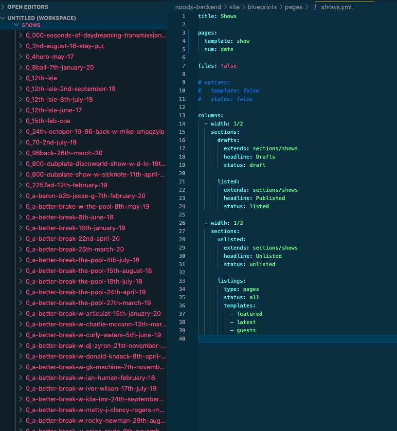Expand the 0_96back-26th-march-20 folder
Image resolution: width=397 pixels, height=431 pixels.
point(64,153)
